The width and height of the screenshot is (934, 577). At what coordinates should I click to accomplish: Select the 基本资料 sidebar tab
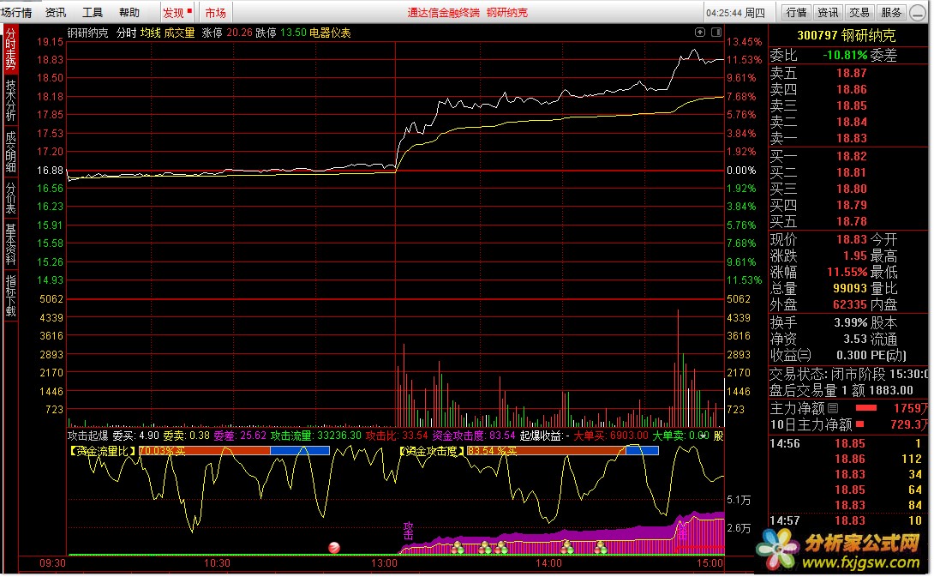tap(11, 244)
